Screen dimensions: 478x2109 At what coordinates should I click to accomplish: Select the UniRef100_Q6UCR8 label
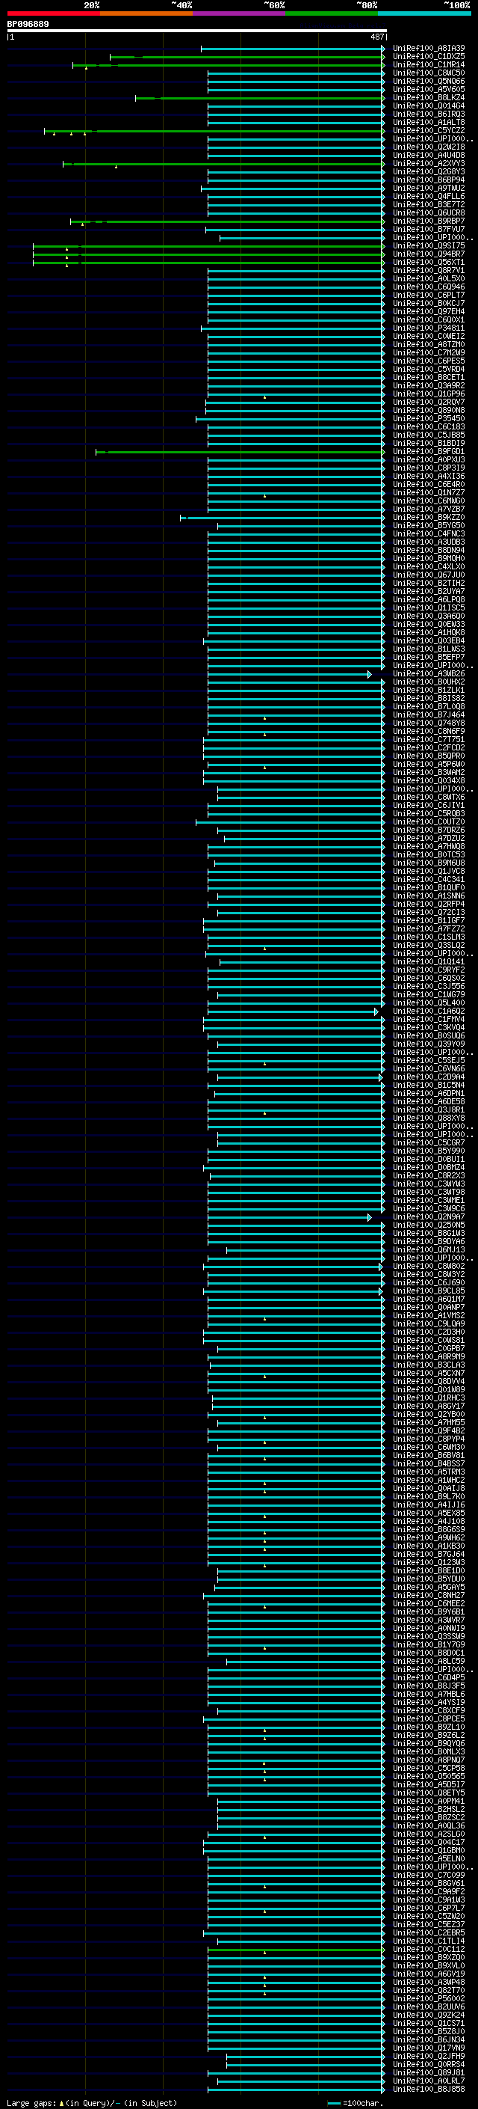click(428, 213)
